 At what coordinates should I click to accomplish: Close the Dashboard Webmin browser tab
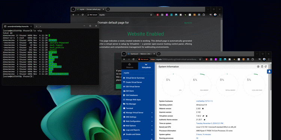coord(154,54)
